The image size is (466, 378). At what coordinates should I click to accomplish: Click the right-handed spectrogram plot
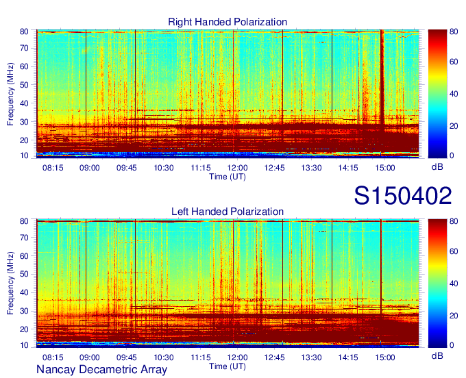228,94
